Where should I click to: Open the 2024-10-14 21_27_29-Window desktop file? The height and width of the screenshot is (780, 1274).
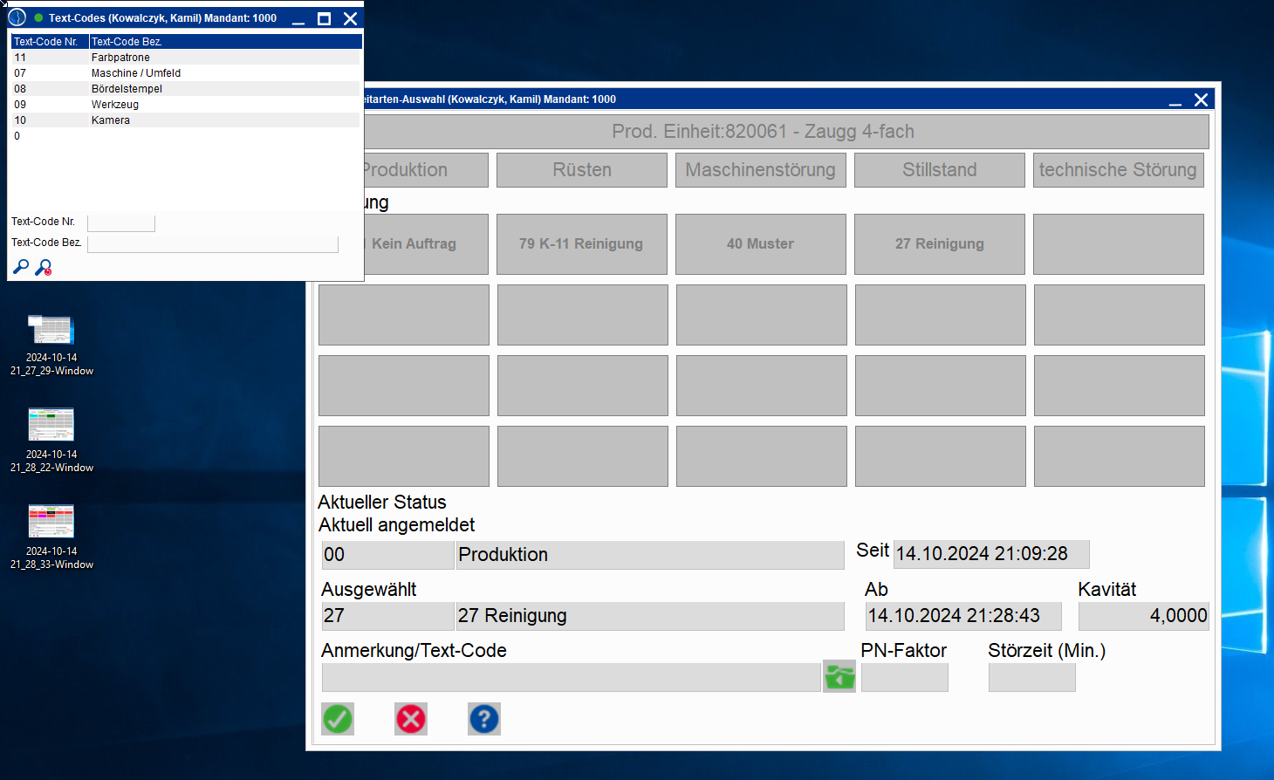pyautogui.click(x=51, y=332)
